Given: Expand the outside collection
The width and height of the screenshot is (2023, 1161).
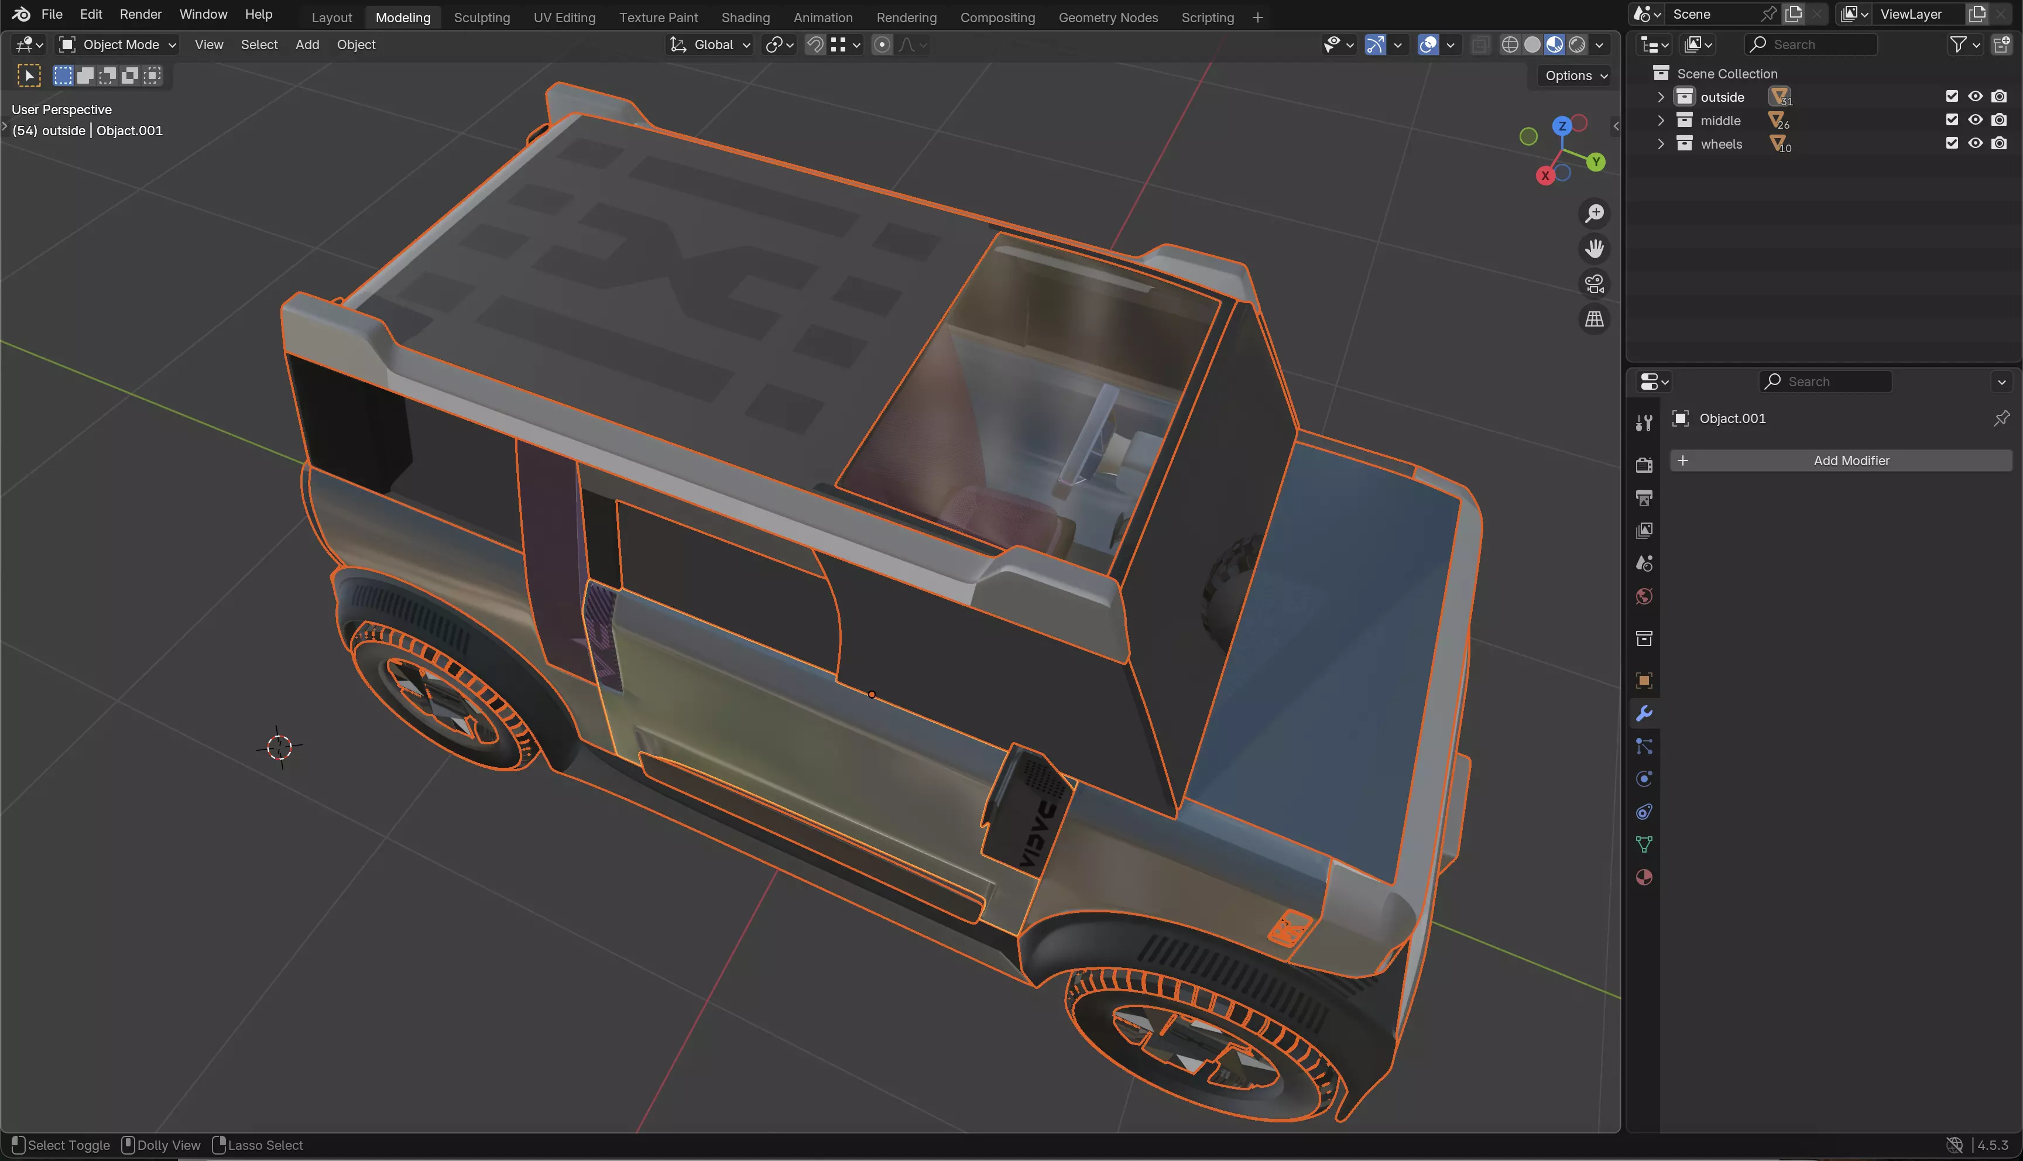Looking at the screenshot, I should (1661, 97).
